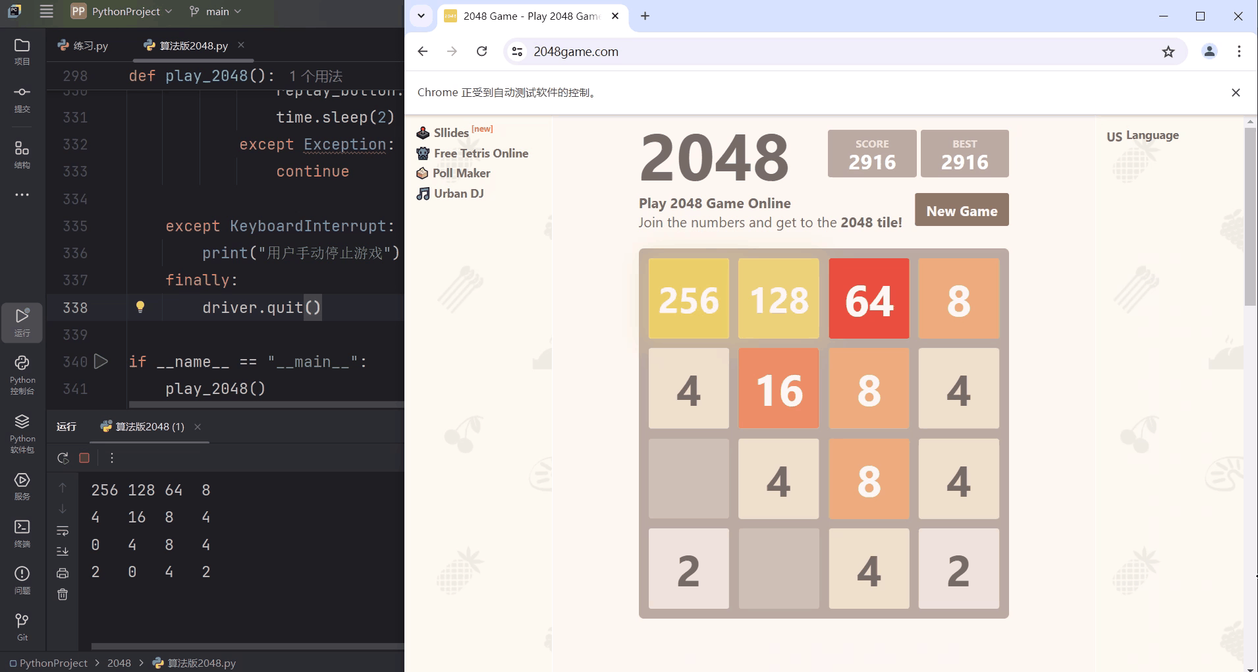
Task: Open the Git tool window
Action: click(x=22, y=627)
